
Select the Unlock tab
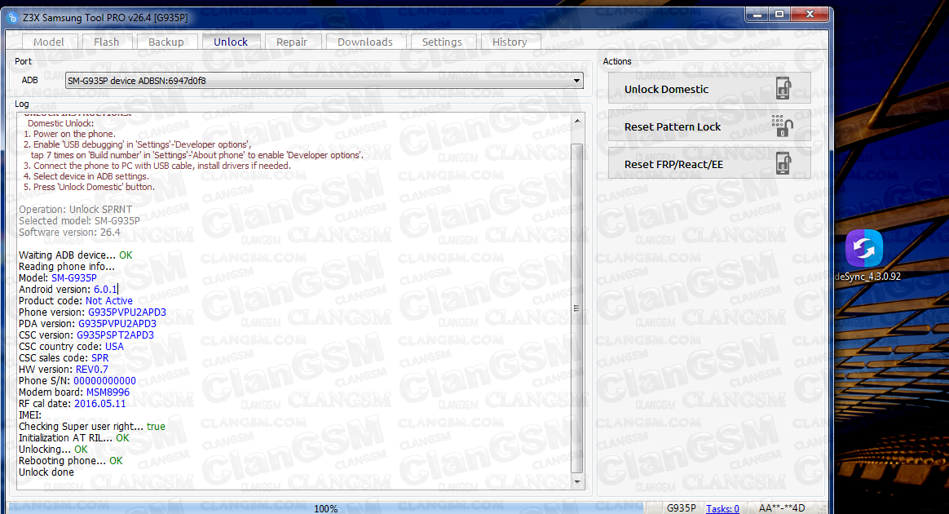[231, 42]
